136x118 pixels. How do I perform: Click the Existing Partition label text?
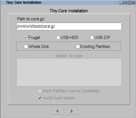click(95, 47)
